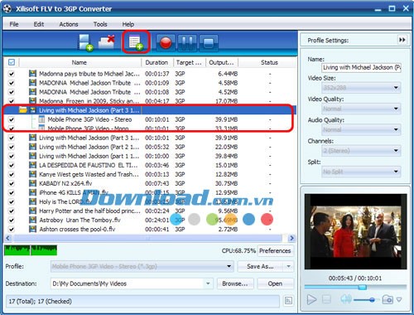The height and width of the screenshot is (315, 414).
Task: Click the video preview thumbnail
Action: coord(355,231)
